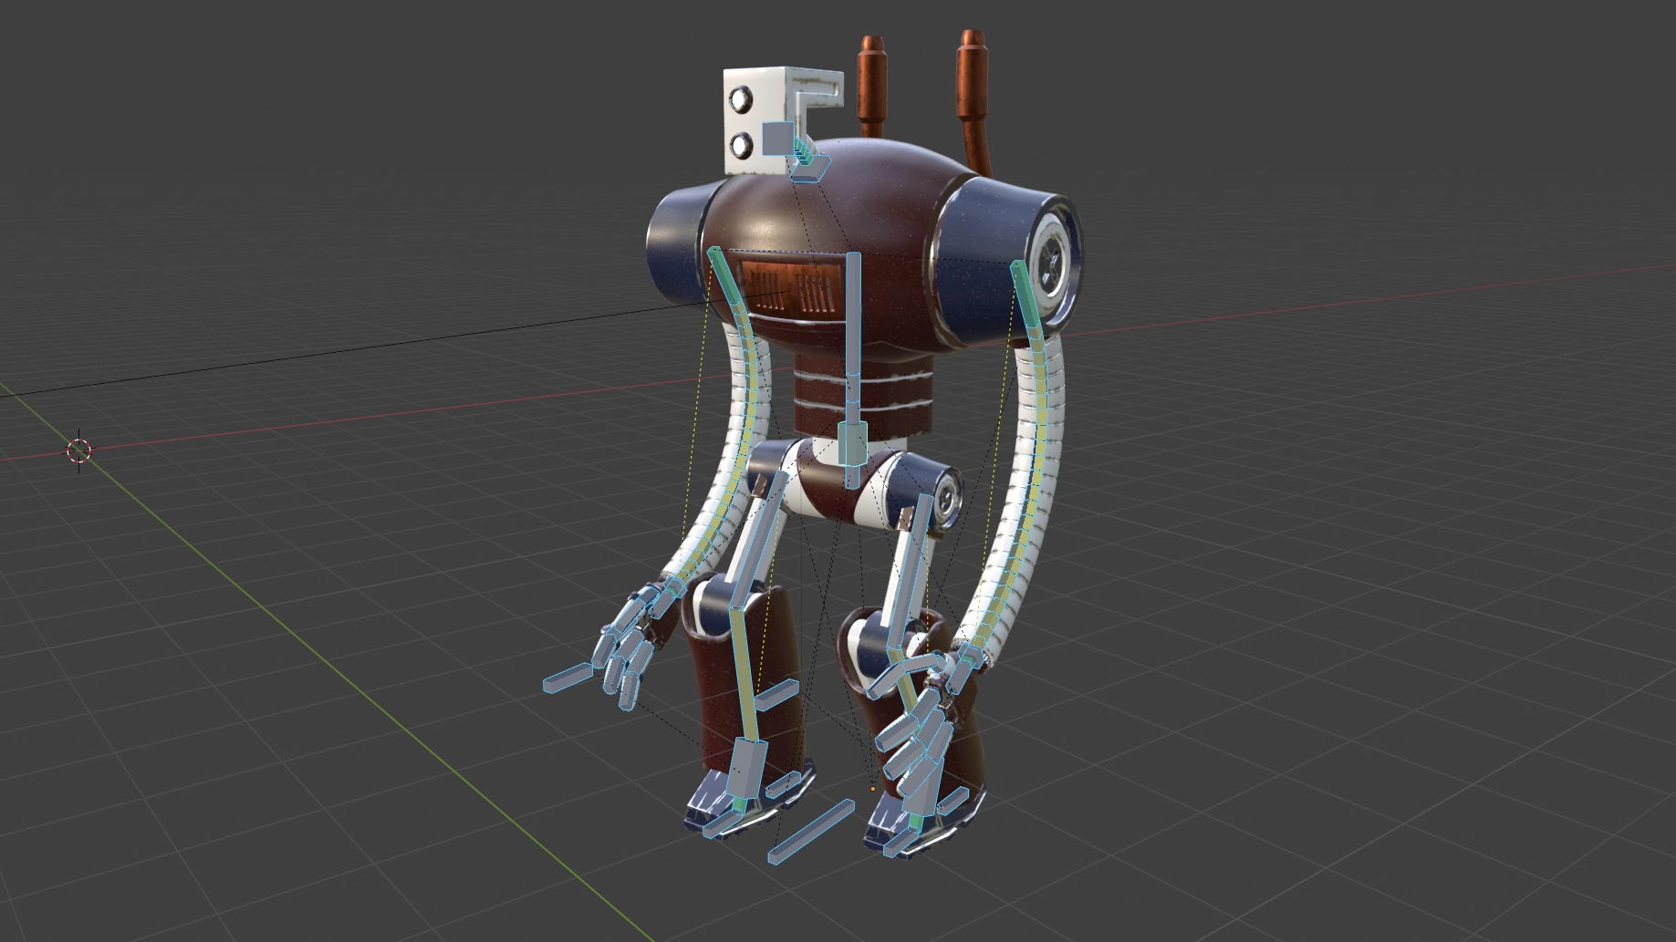Click the upper lens on the white head box

740,97
